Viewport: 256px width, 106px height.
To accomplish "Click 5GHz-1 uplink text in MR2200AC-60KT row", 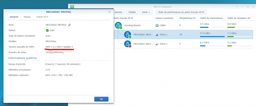I will 164,44.
